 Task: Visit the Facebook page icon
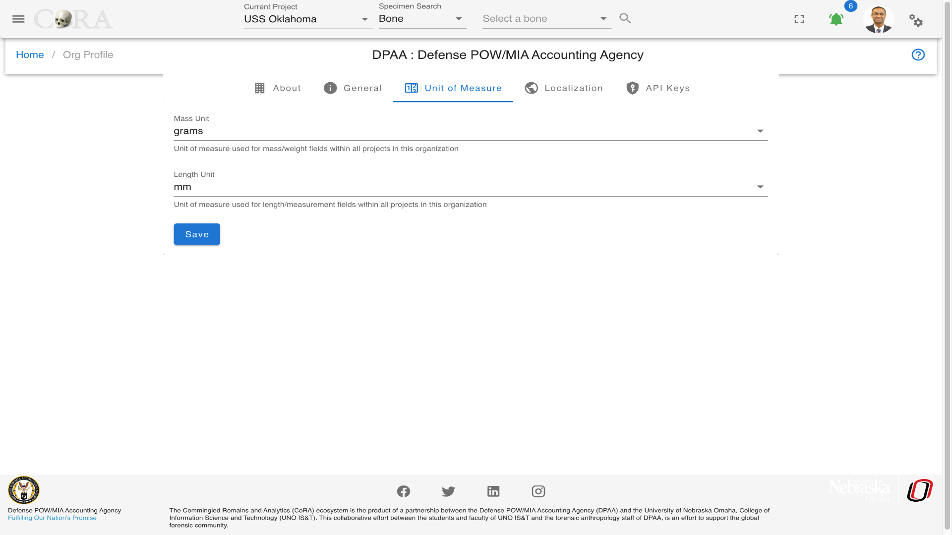pyautogui.click(x=404, y=491)
